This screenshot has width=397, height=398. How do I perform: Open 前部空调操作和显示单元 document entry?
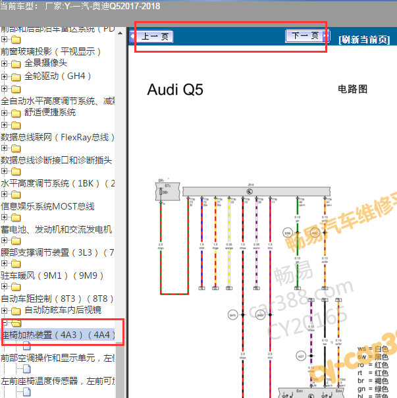tap(57, 358)
